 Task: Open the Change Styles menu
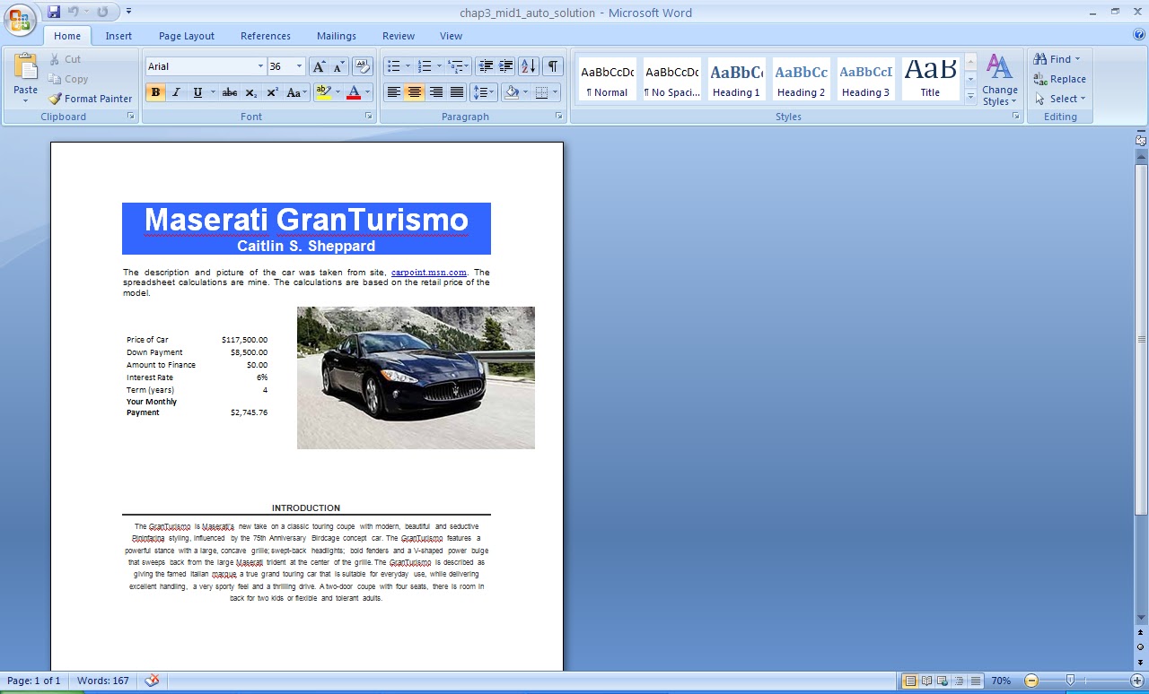tap(999, 80)
